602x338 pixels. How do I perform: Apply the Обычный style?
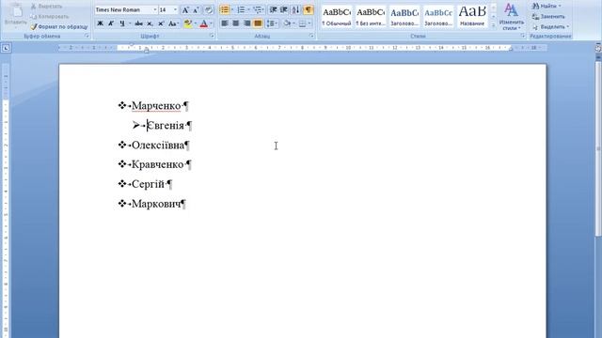click(x=337, y=17)
